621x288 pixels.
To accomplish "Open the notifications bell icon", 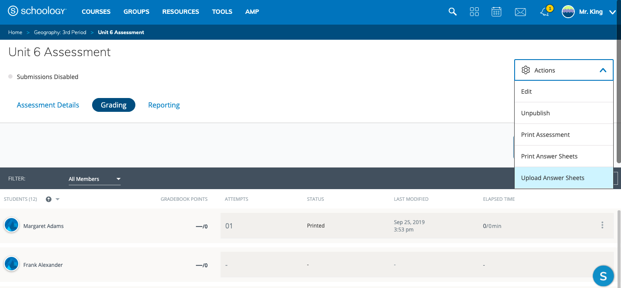I will [545, 12].
